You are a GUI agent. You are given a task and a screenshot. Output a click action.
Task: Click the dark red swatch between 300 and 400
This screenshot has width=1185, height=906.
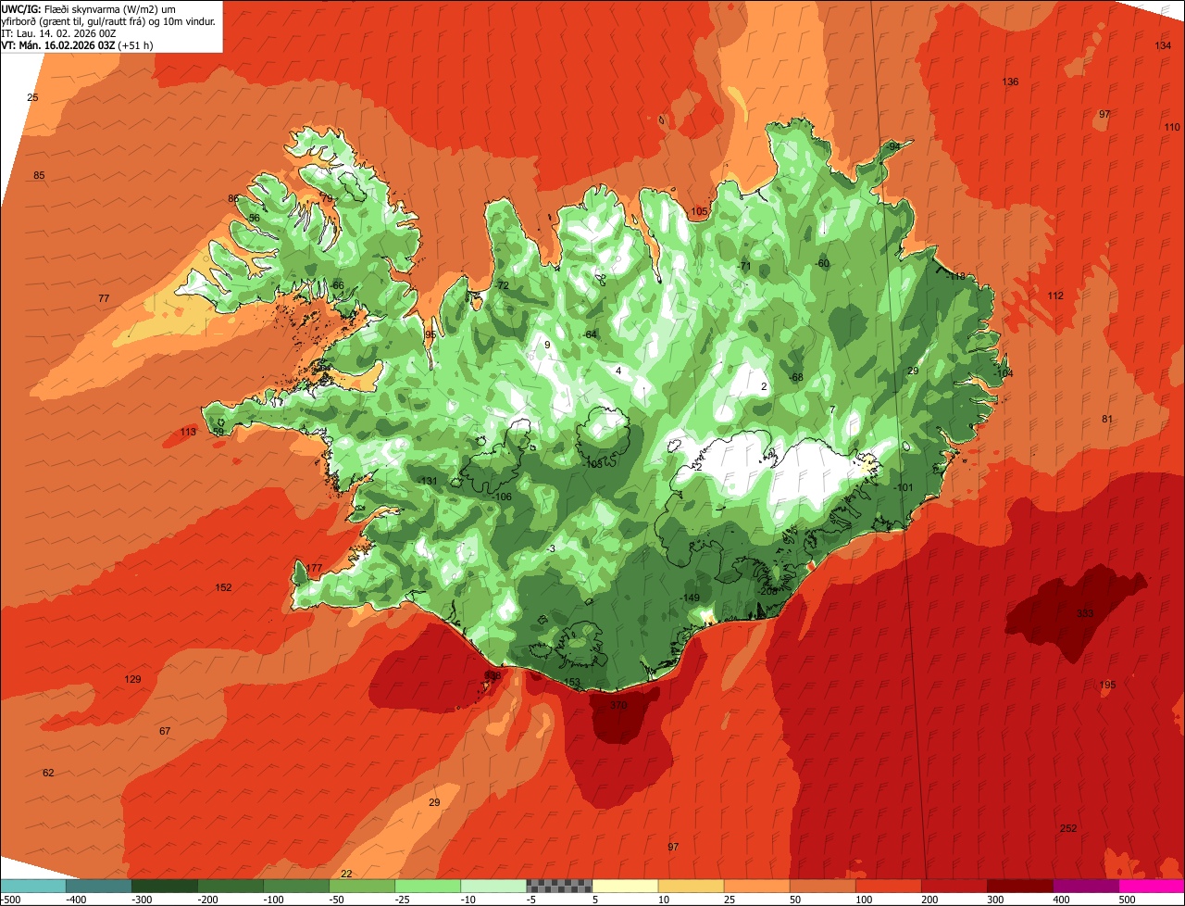pyautogui.click(x=1018, y=886)
